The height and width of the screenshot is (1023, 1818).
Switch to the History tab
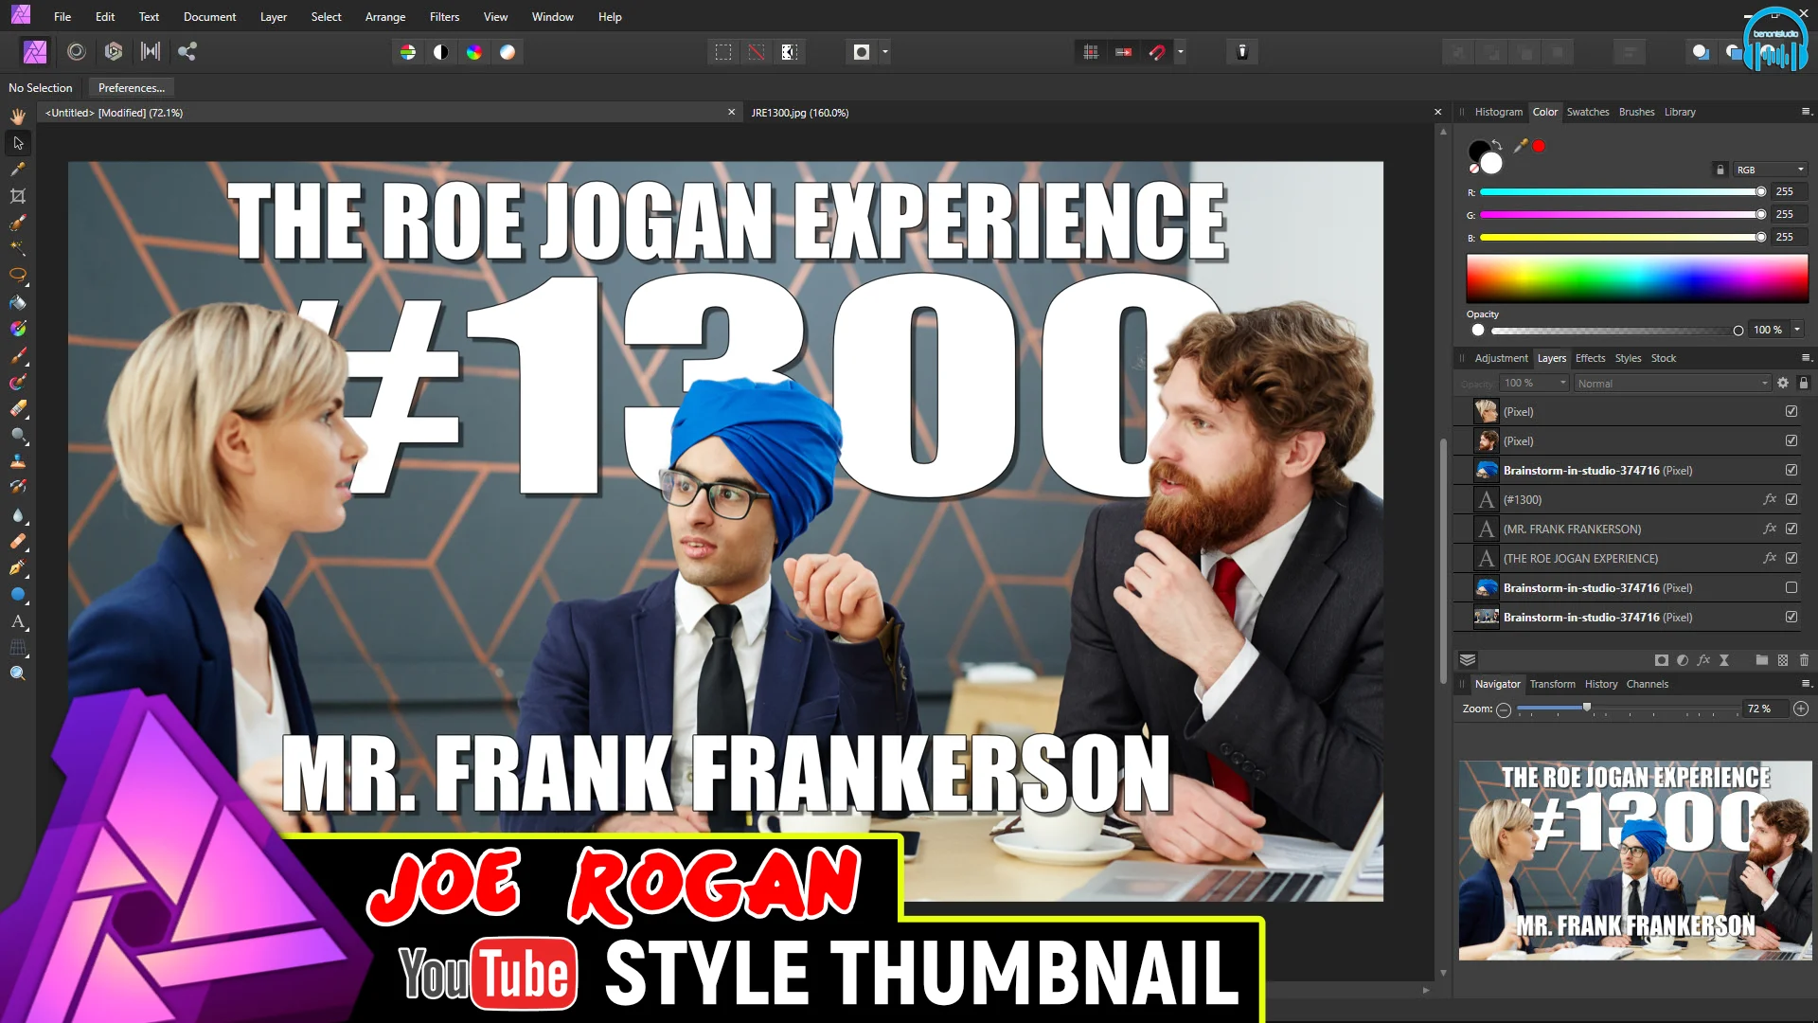pos(1601,684)
